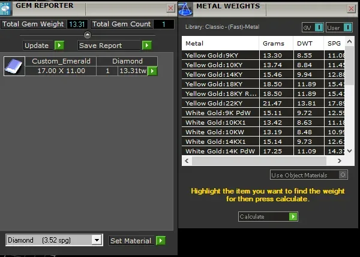
Task: Select the Yellow Gold:10KY row
Action: pos(263,65)
